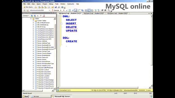Click SQL Server Compact Query icon
Screen dimensions: 175x98
pyautogui.click(x=49, y=7)
